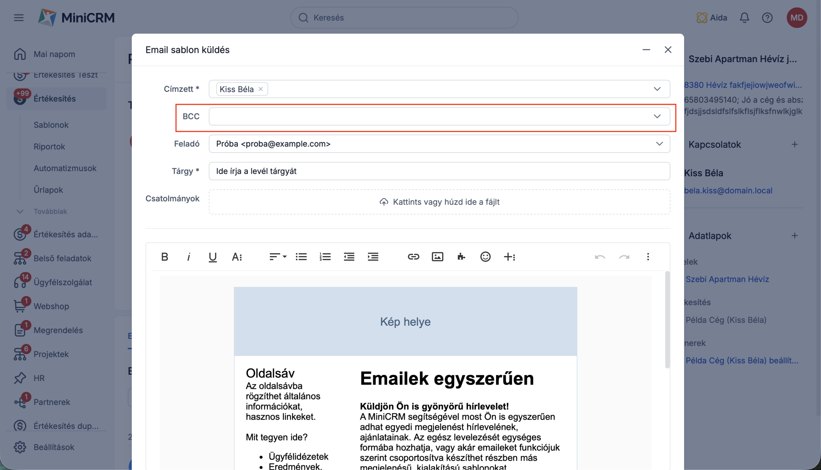Open the 8380 Hévíz address link
The image size is (821, 470).
743,85
